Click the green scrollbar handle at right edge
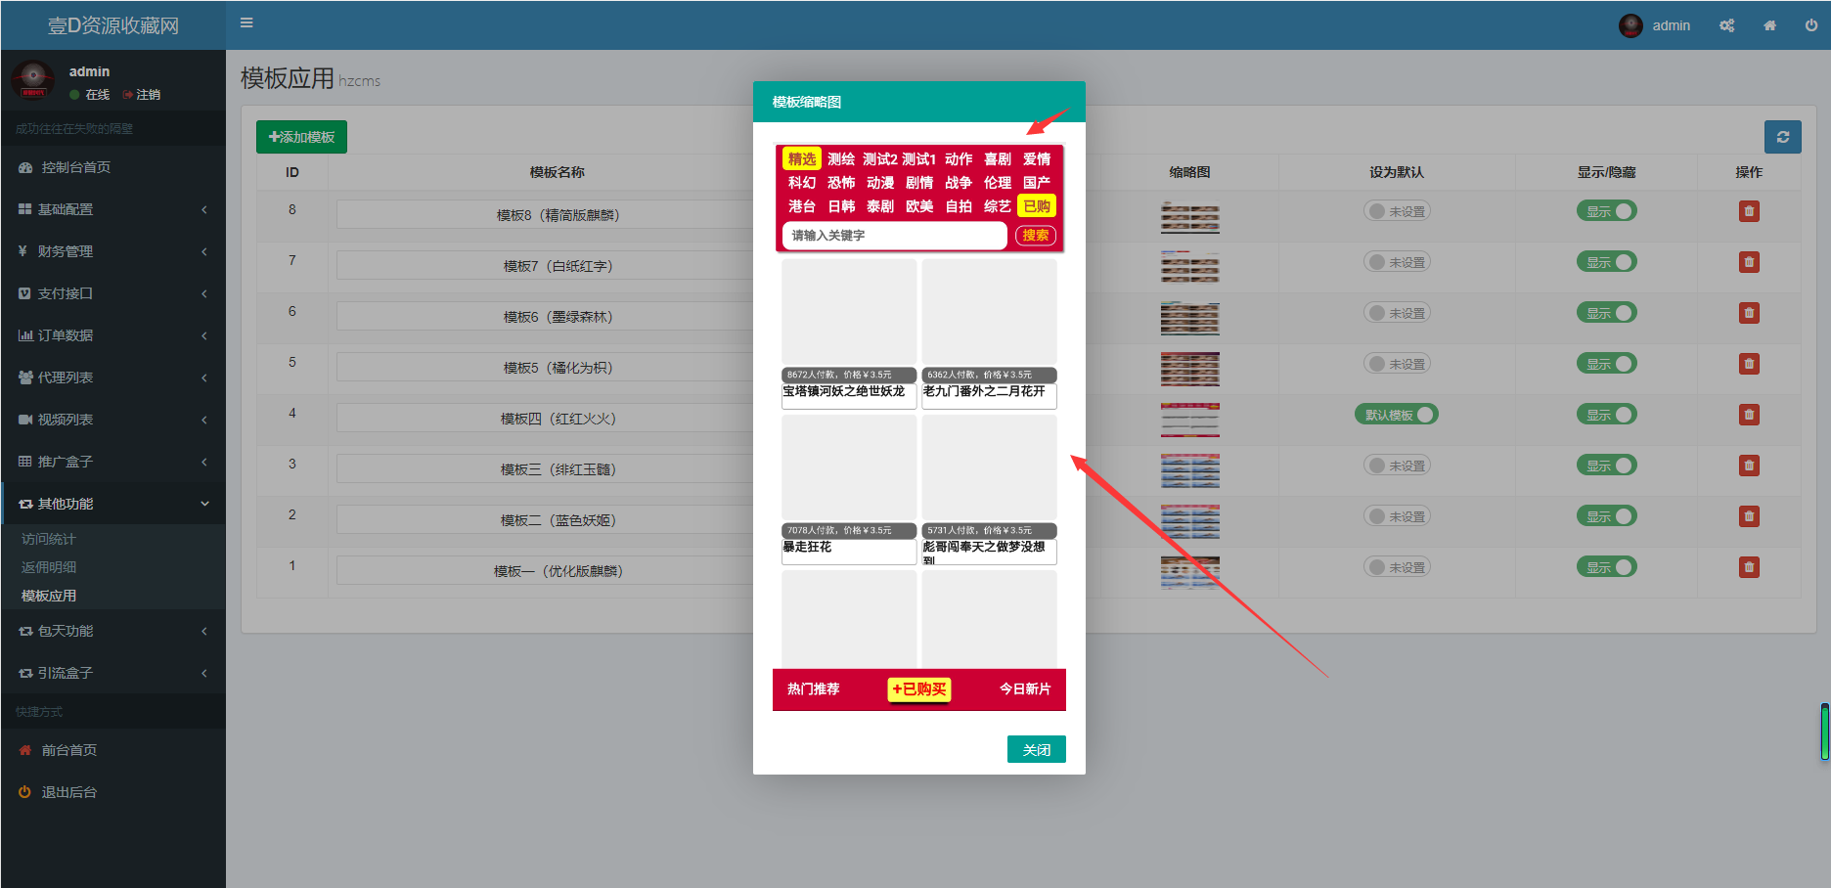Screen dimensions: 1831x888 point(1824,731)
